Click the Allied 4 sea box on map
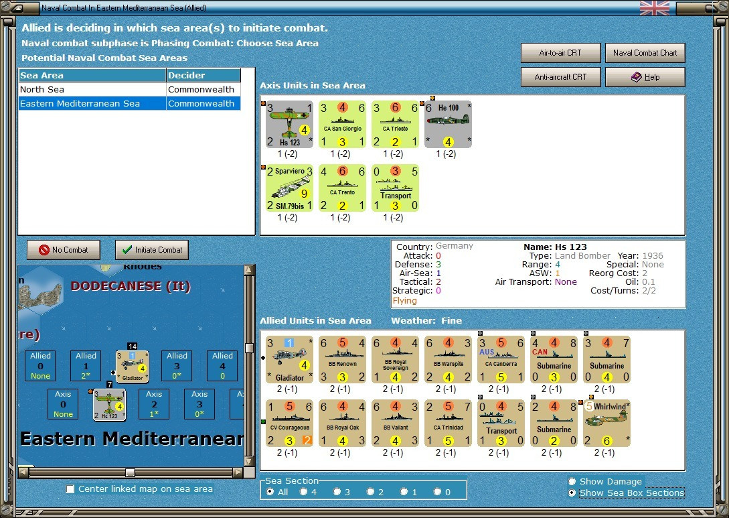 coord(222,366)
